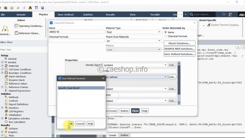
Task: Click OK in User-Defined Functions dialog
Action: click(71, 123)
